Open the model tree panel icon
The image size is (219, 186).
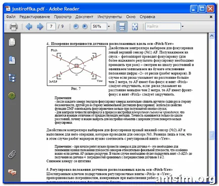click(12, 78)
